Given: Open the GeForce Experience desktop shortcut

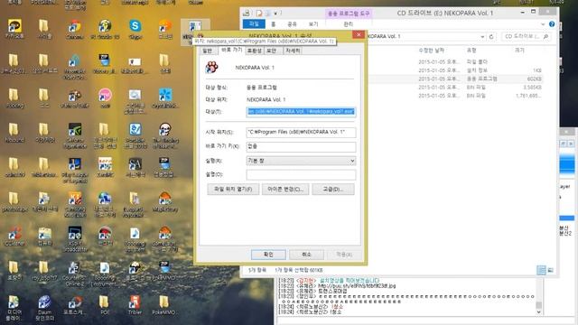Looking at the screenshot, I should click(x=75, y=135).
